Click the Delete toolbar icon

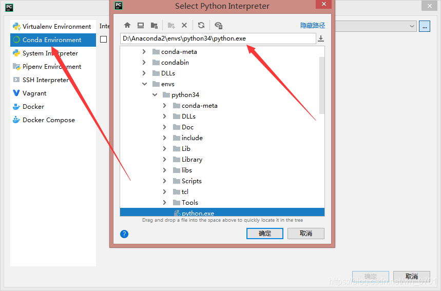(x=184, y=25)
